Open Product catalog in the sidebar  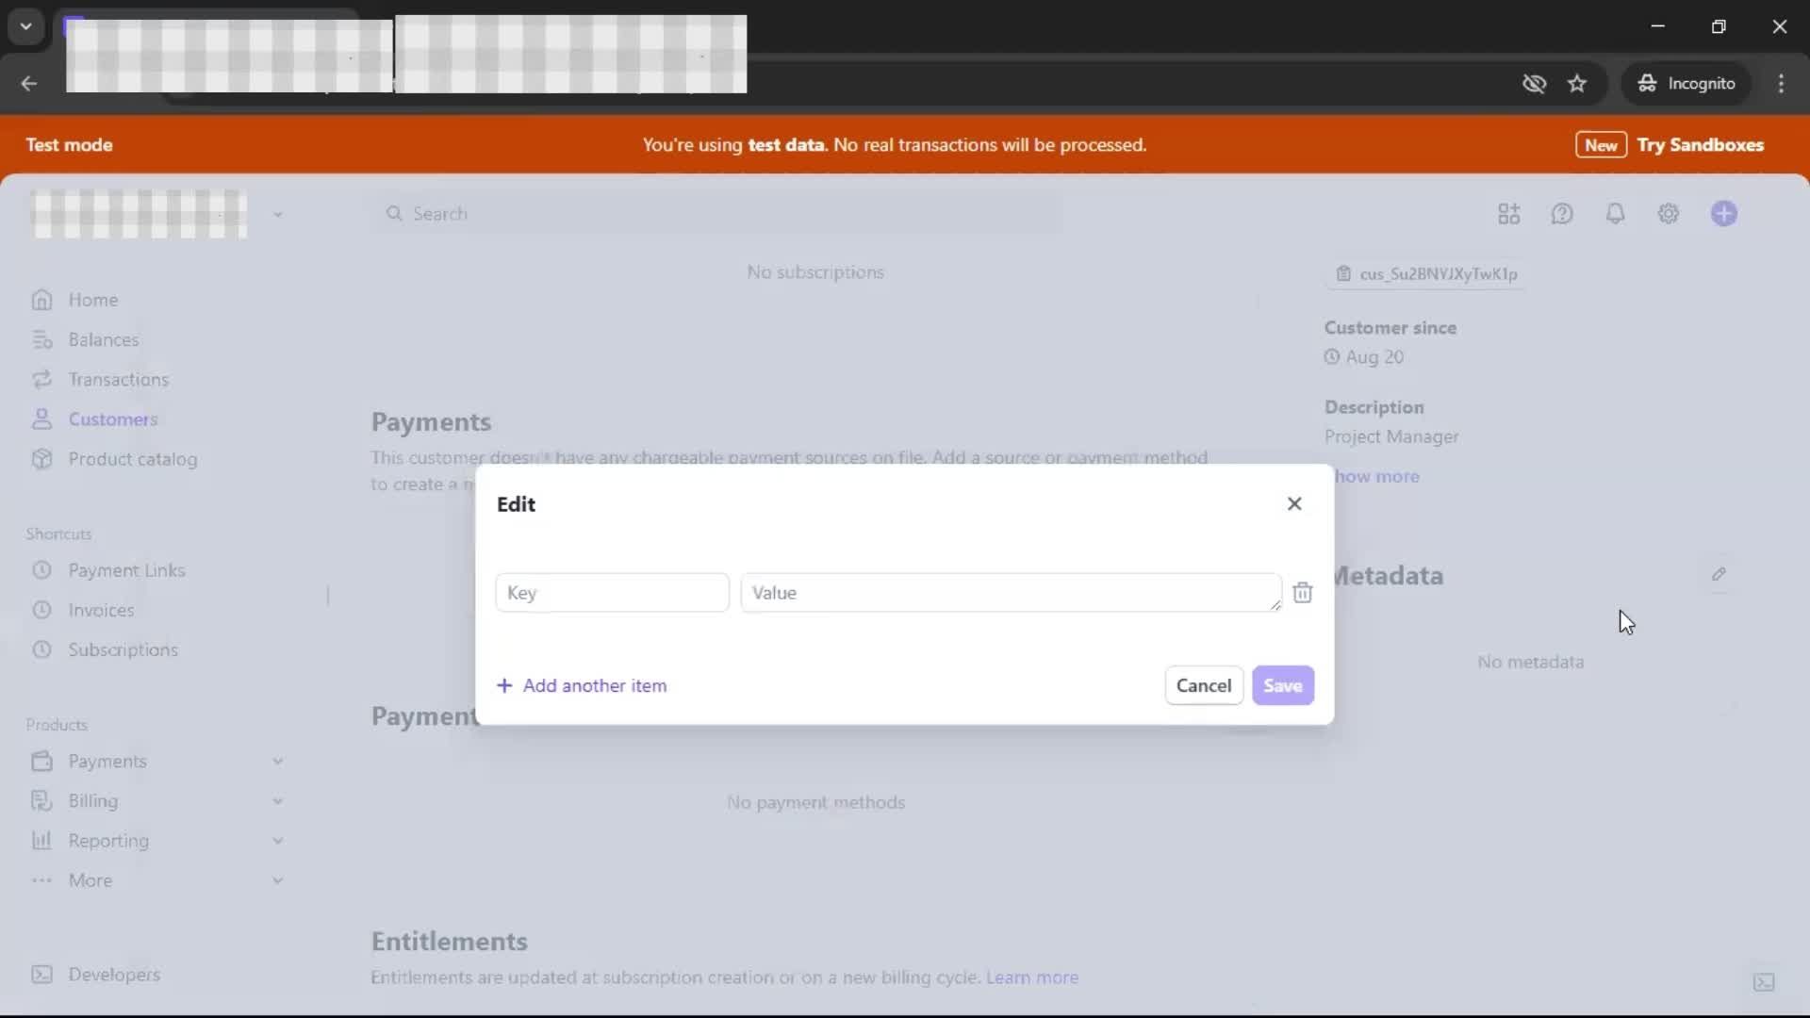tap(132, 459)
